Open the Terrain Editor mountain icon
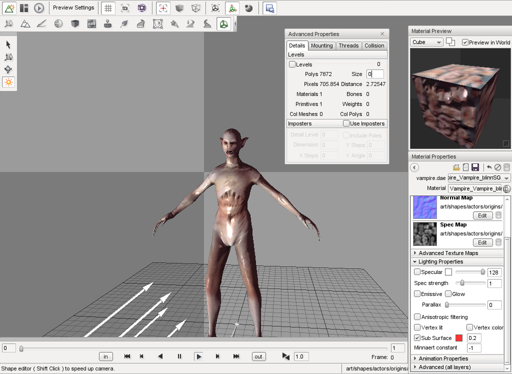Screen dimensions: 512x374 (x=25, y=24)
